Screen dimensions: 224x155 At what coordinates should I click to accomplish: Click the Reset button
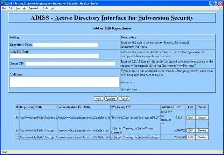click(124, 99)
